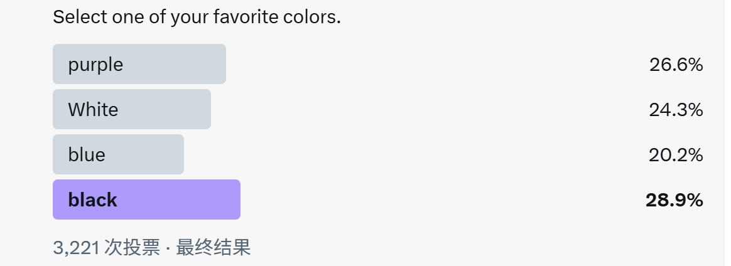
Task: Click the word "White" option label
Action: click(x=93, y=110)
